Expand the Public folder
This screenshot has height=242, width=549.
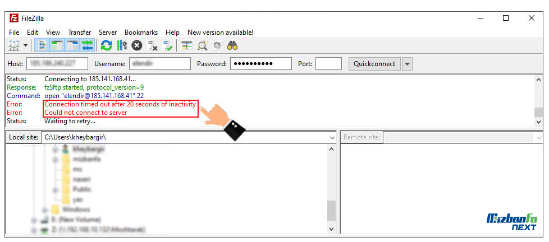(x=55, y=190)
